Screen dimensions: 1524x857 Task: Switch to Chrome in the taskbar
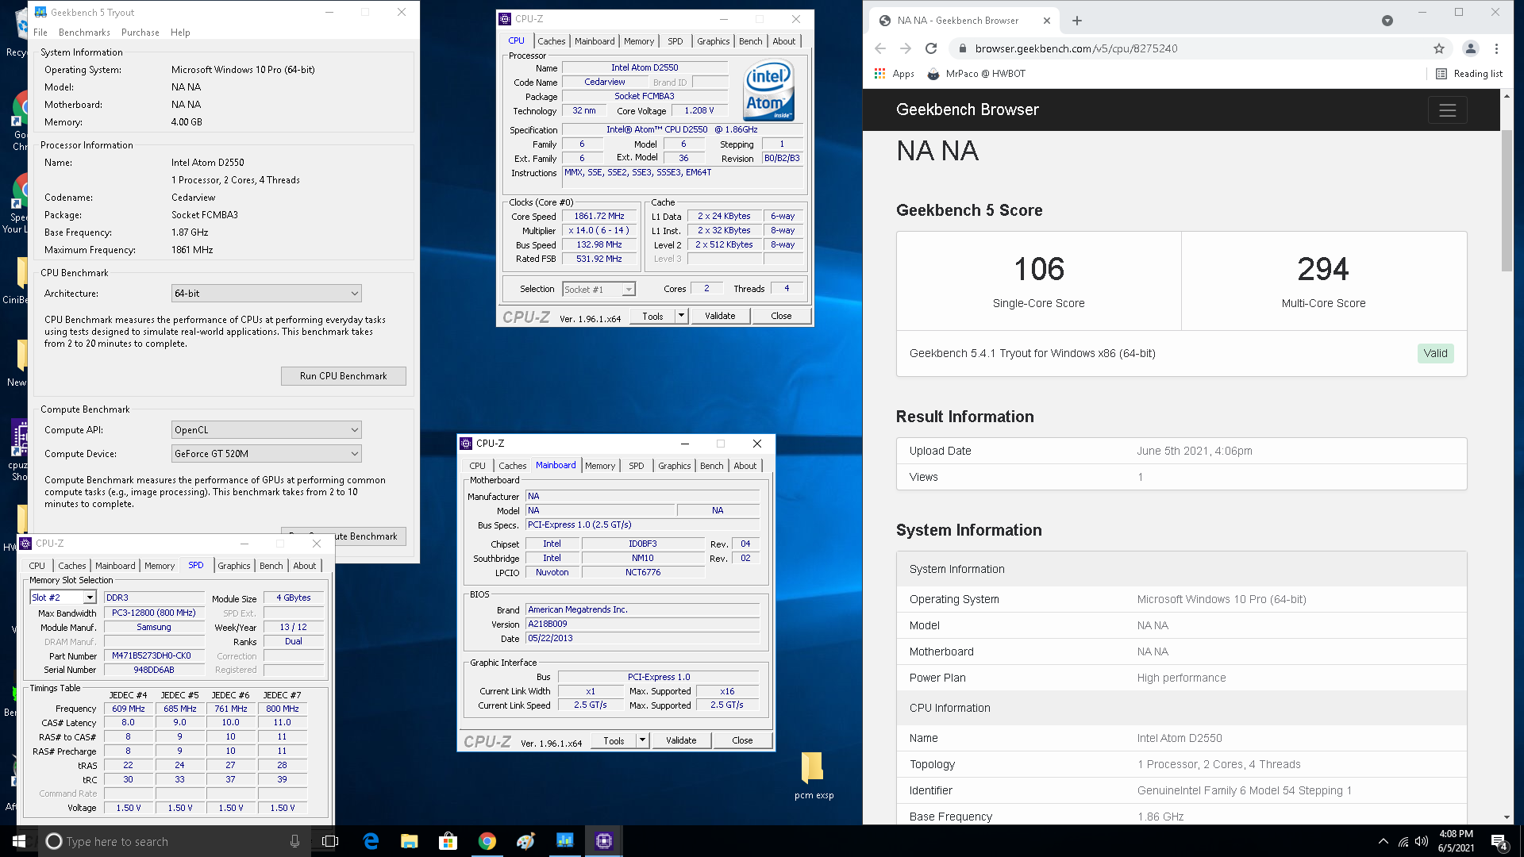click(487, 841)
